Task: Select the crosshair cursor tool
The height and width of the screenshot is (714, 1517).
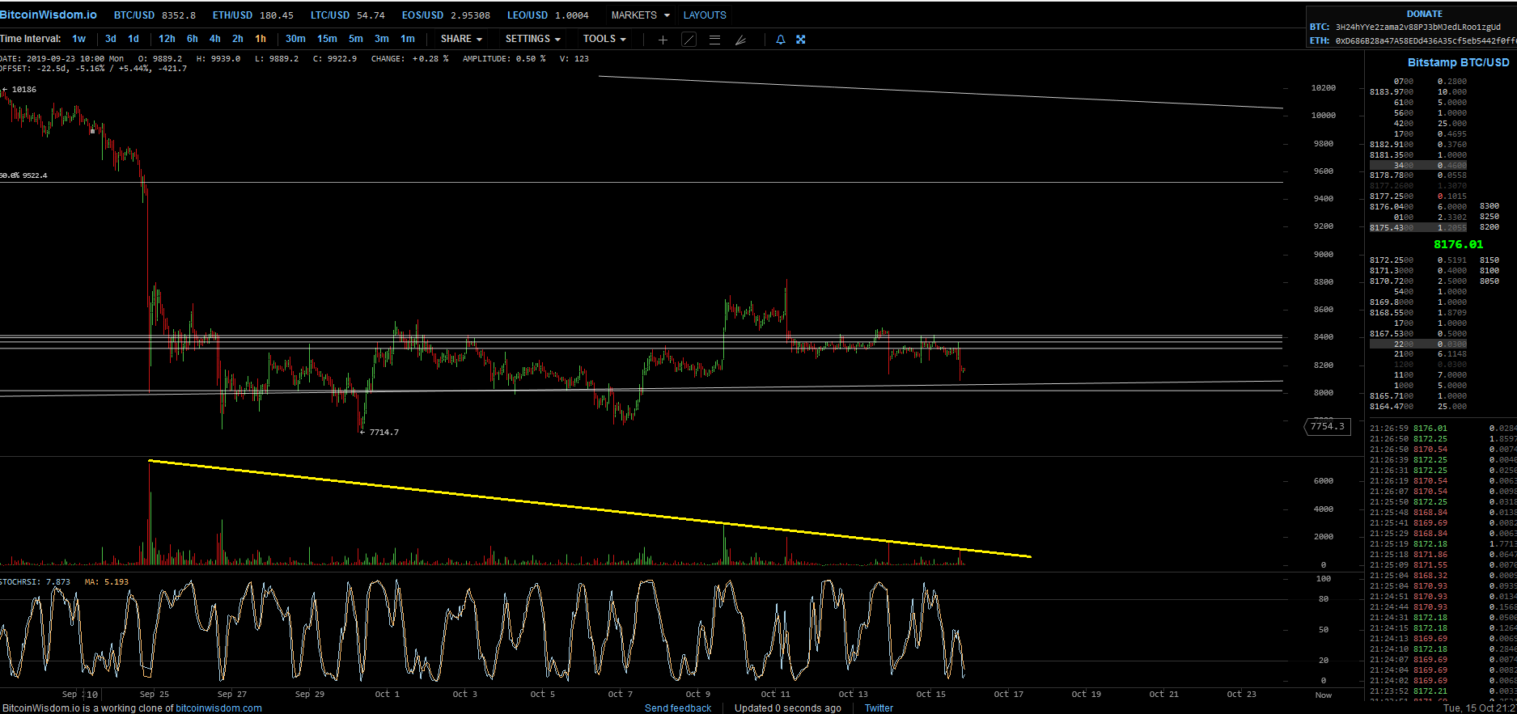Action: [x=663, y=40]
